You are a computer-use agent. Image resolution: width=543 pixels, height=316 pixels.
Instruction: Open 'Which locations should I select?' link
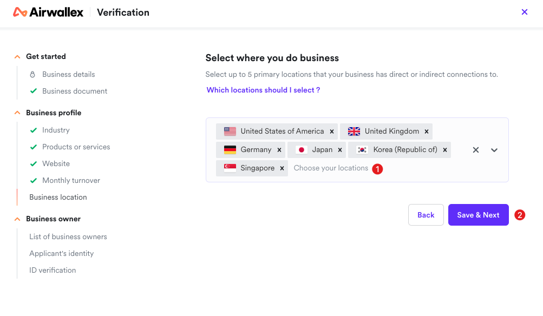263,90
